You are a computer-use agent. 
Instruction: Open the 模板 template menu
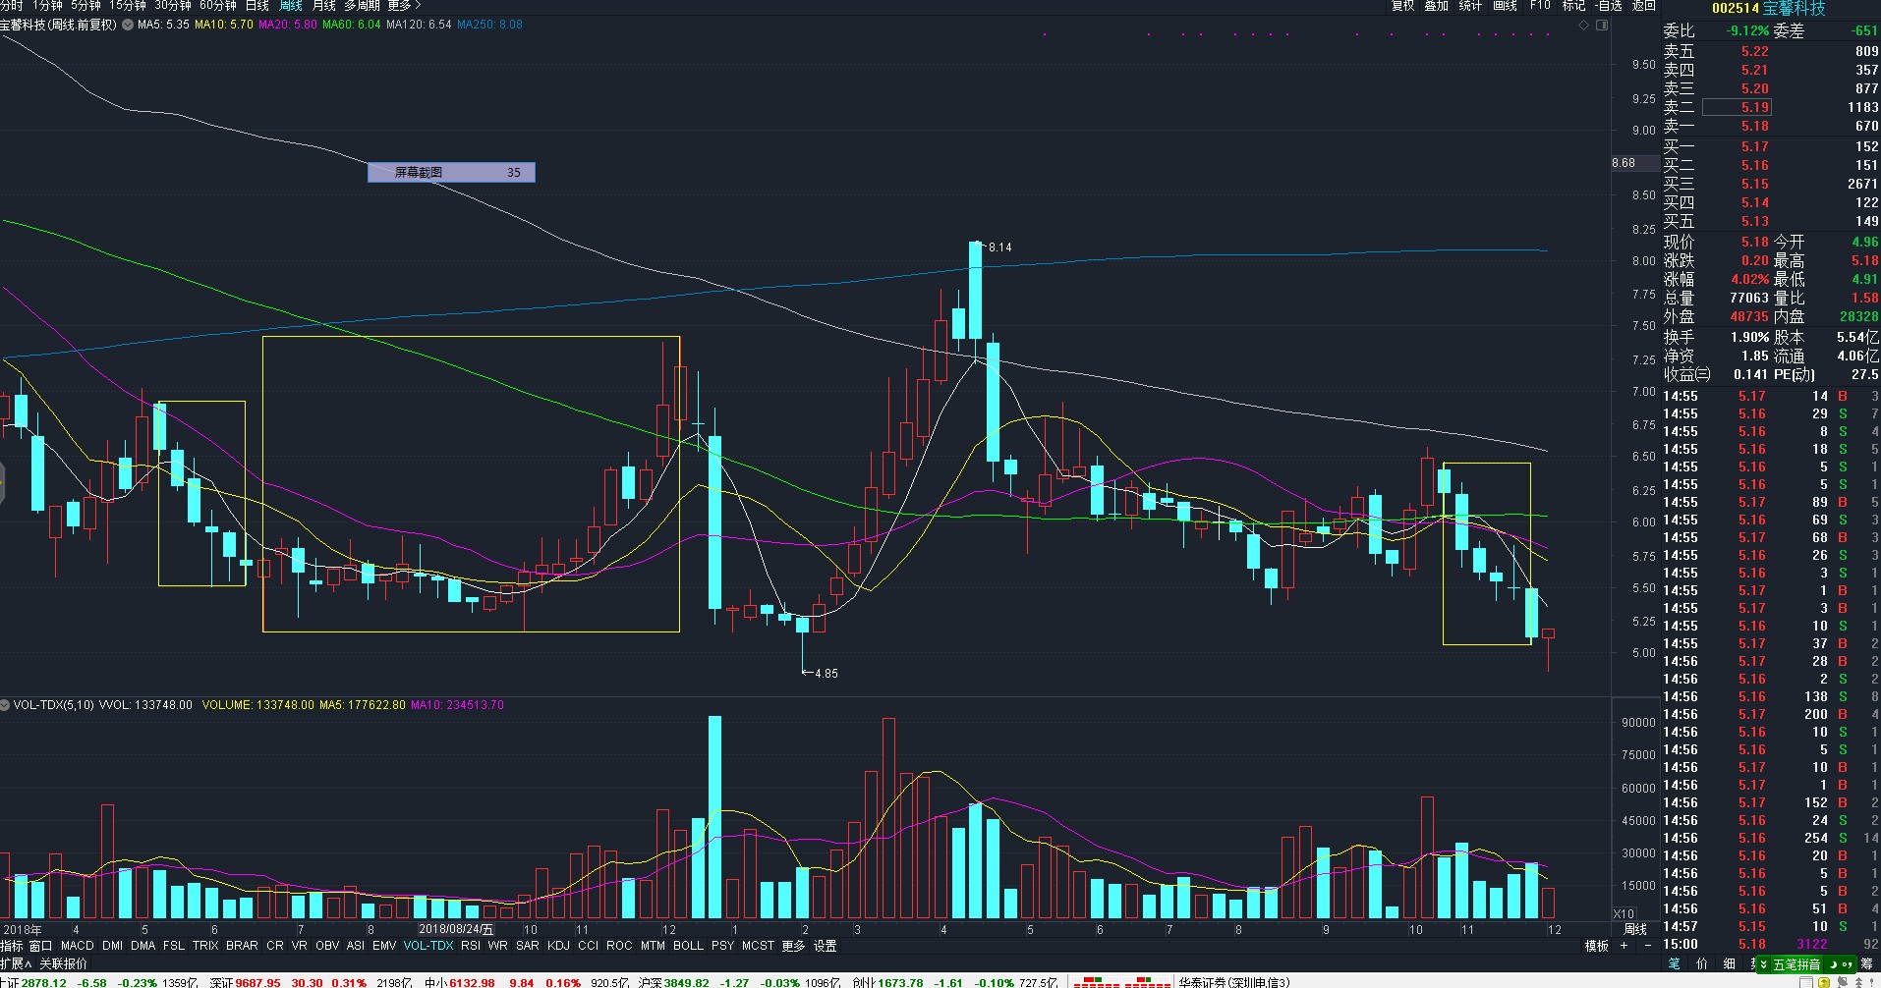point(1597,946)
